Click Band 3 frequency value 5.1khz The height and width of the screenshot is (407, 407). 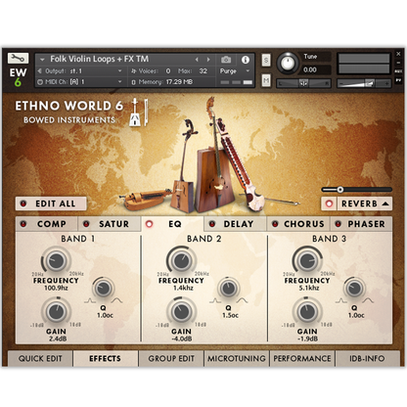(x=309, y=288)
